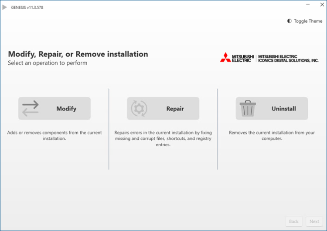Click the Repair description paragraph
327x231 pixels.
(163, 138)
